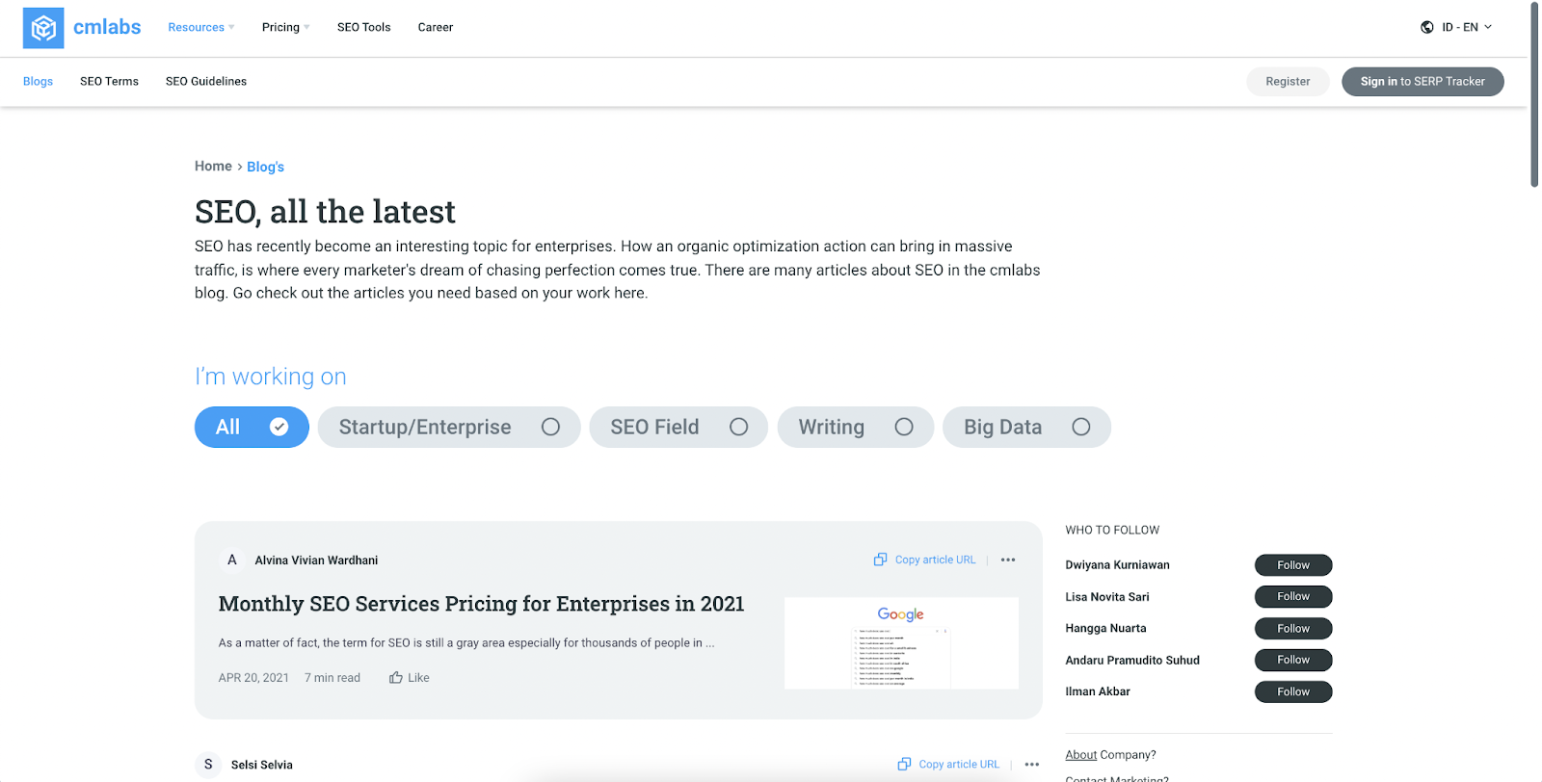
Task: Open the SEO Terms tab
Action: 109,82
